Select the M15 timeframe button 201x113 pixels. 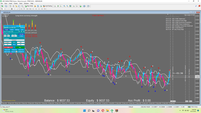[x=27, y=9]
